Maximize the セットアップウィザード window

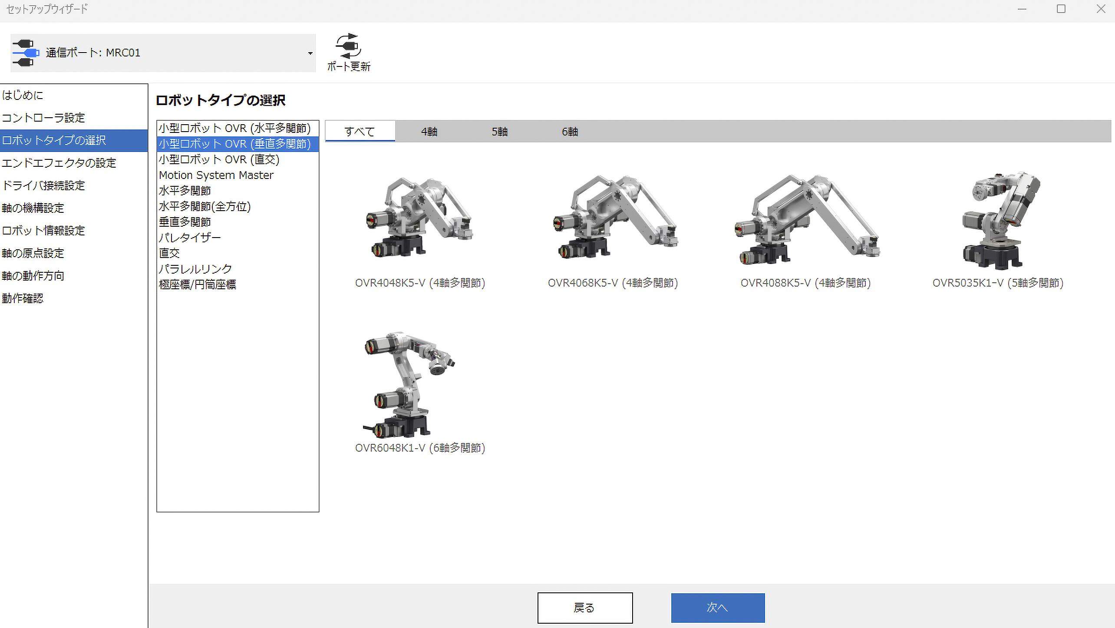tap(1061, 9)
